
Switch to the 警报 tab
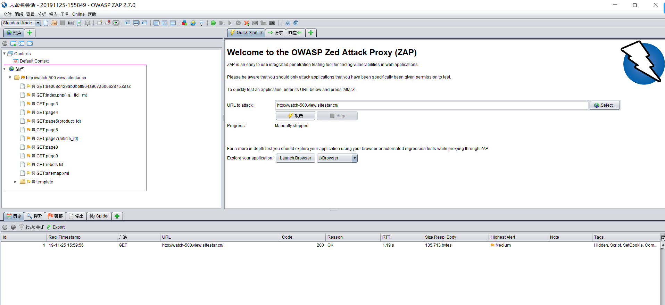coord(56,216)
